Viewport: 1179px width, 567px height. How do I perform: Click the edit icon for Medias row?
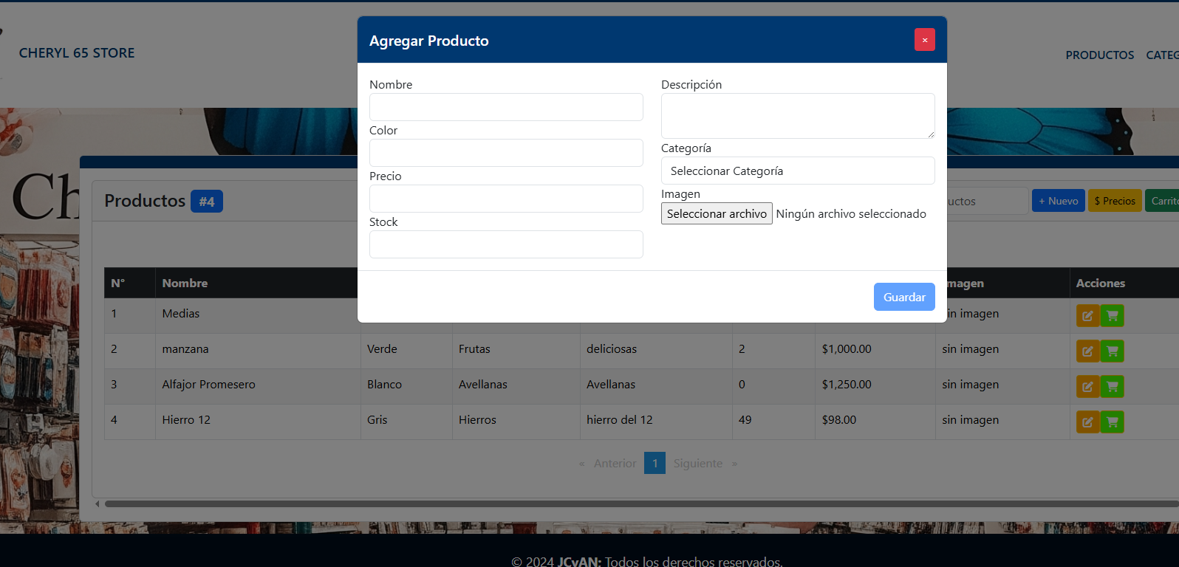1087,316
